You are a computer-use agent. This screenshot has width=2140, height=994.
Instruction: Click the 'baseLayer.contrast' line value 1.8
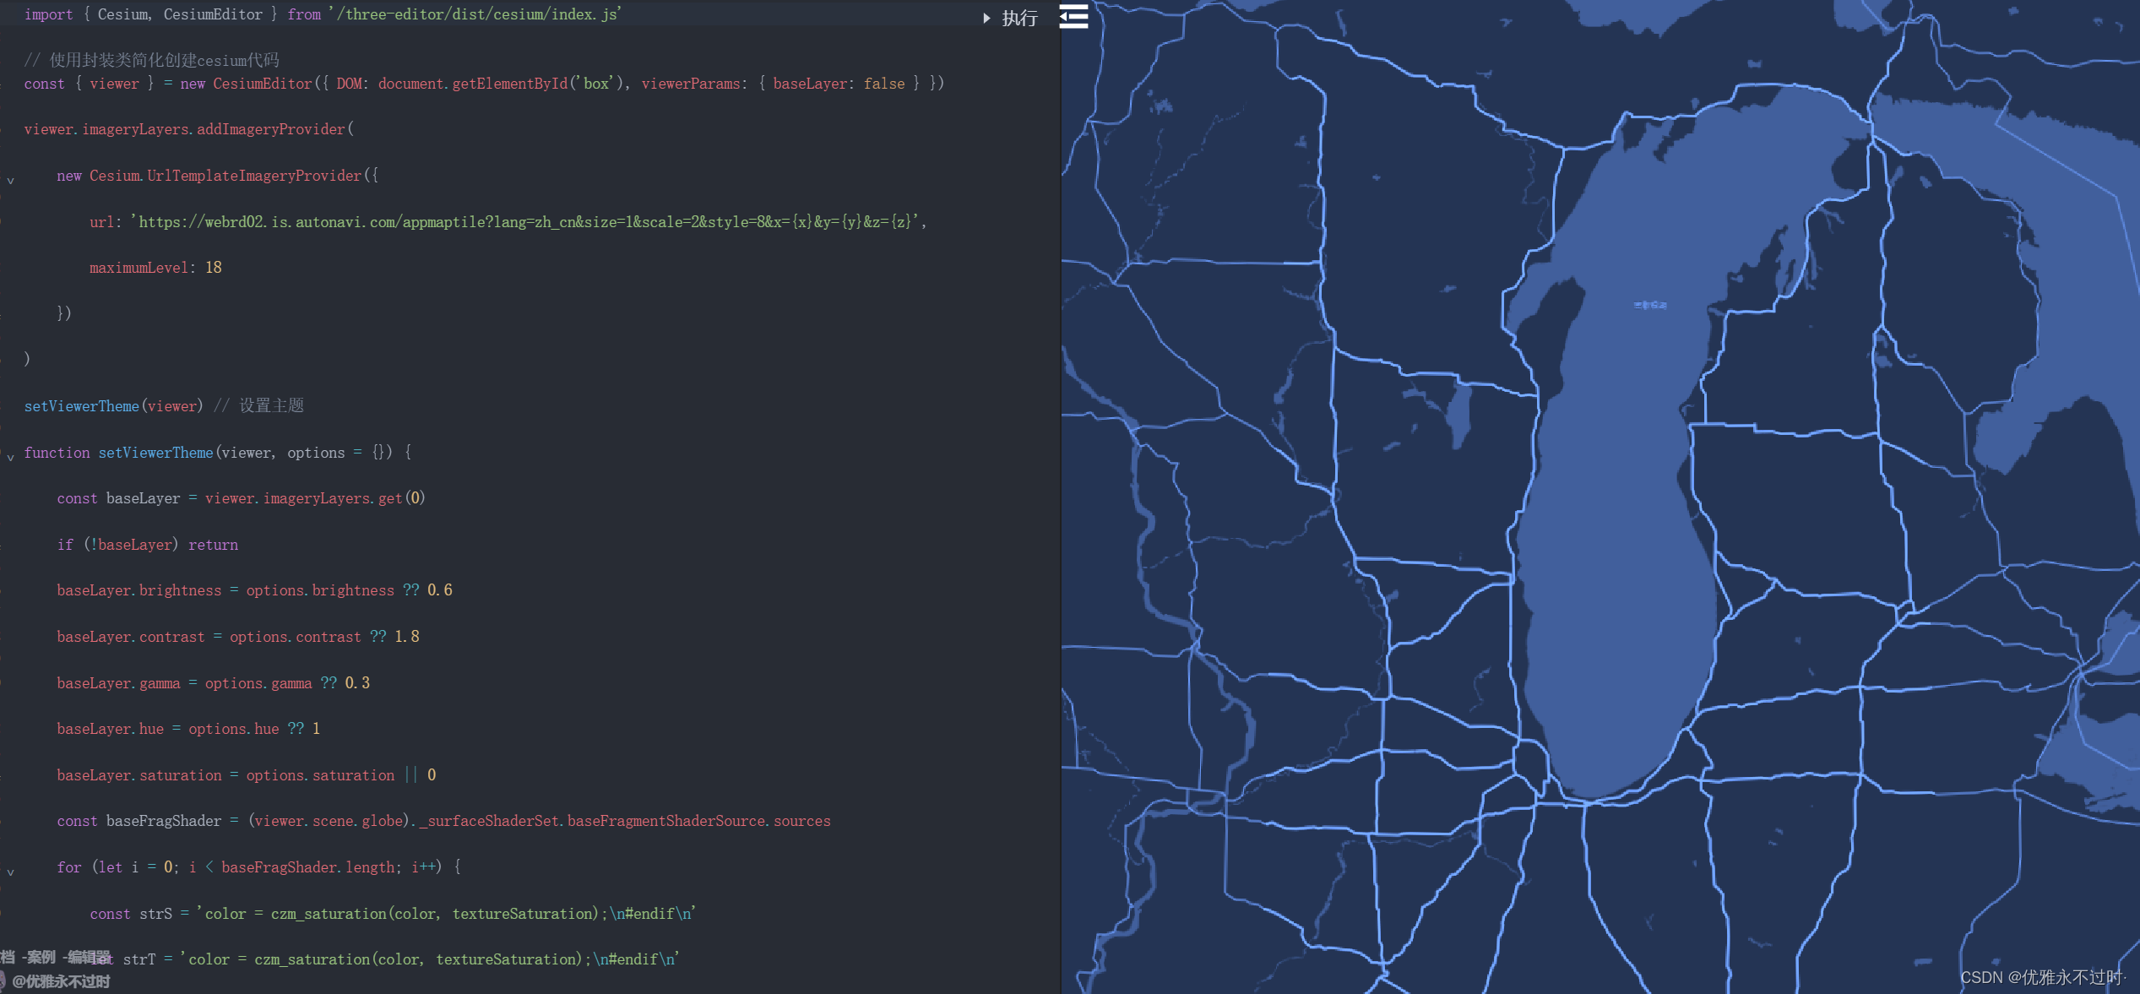pyautogui.click(x=407, y=637)
